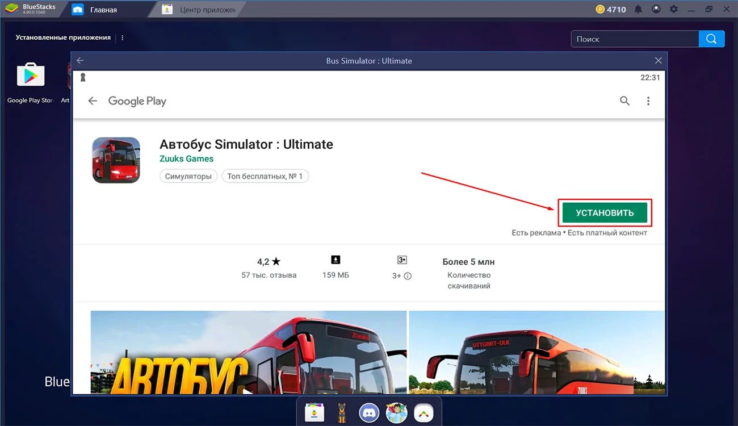
Task: Open the Discord dock icon
Action: tap(369, 412)
